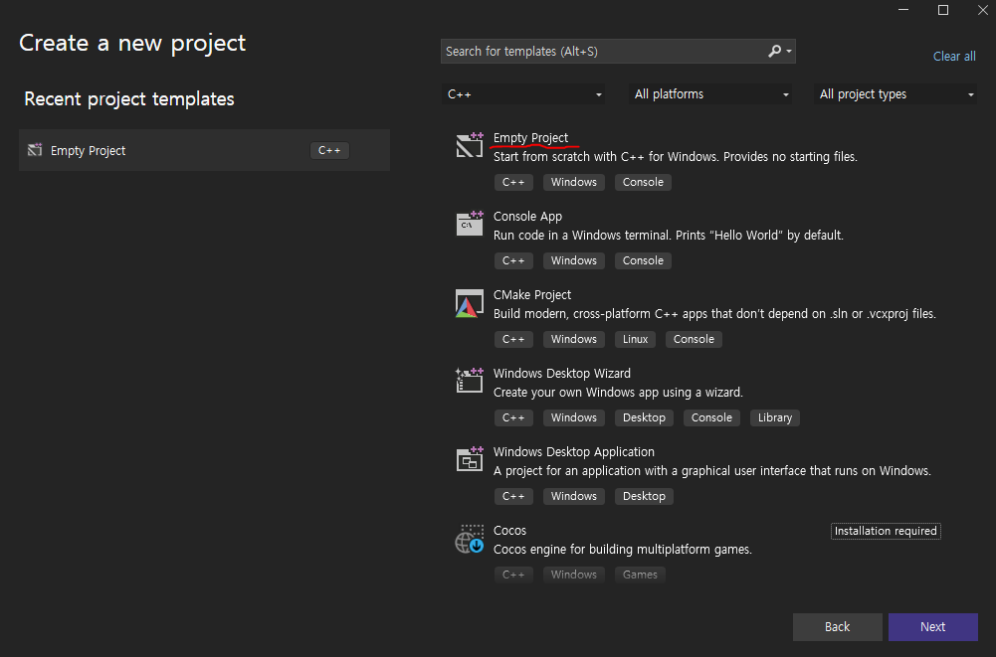The image size is (996, 657).
Task: Click the Console App template icon
Action: [x=470, y=224]
